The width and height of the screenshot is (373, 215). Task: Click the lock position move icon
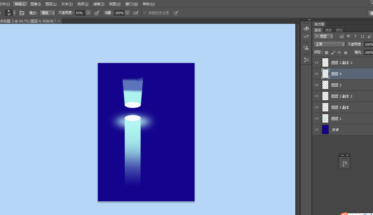[x=339, y=52]
